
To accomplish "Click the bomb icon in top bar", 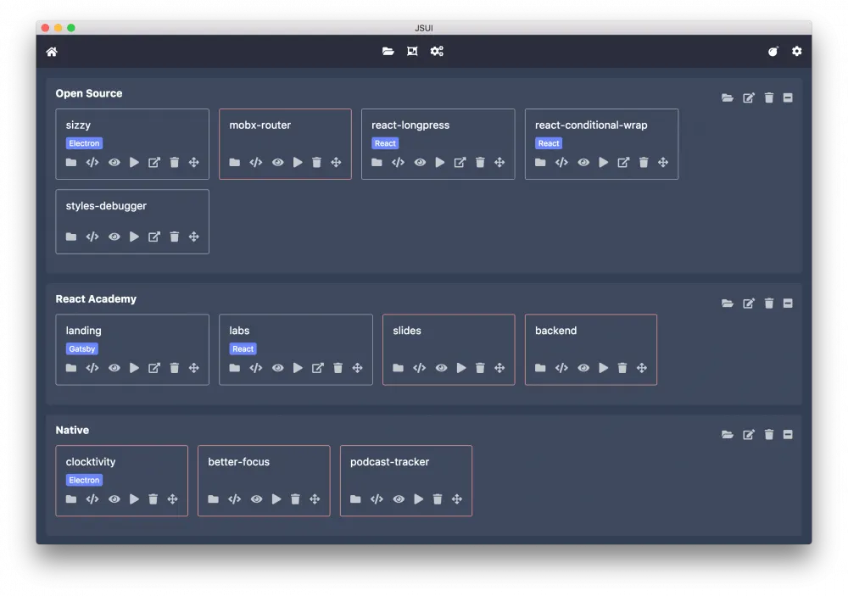I will [773, 52].
